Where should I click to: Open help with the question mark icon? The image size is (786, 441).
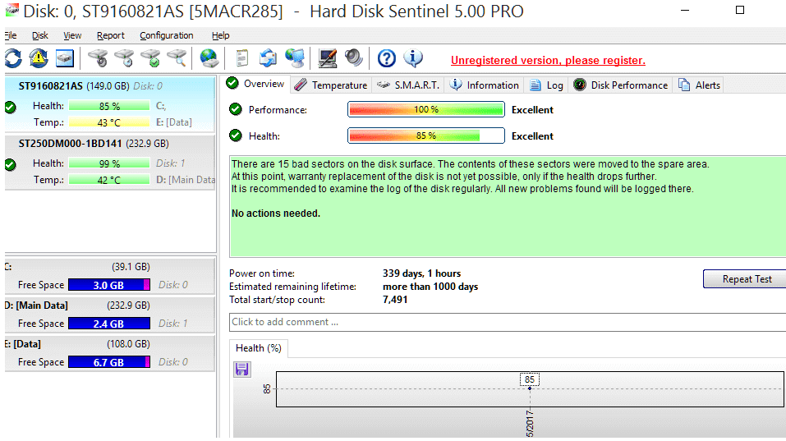387,58
